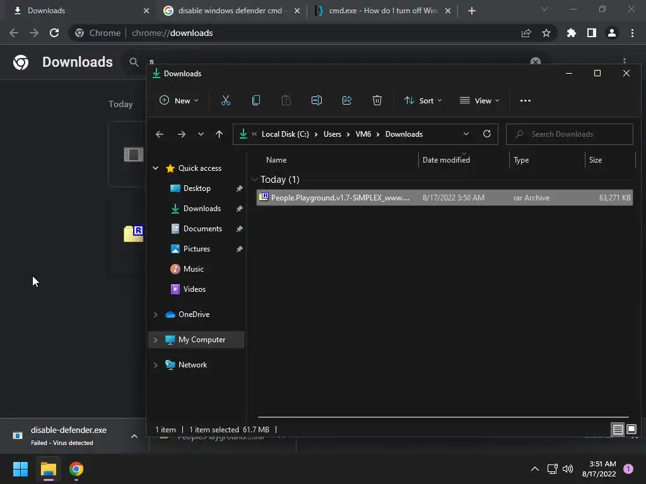Go forward in File Explorer navigation
646x484 pixels.
pos(181,134)
